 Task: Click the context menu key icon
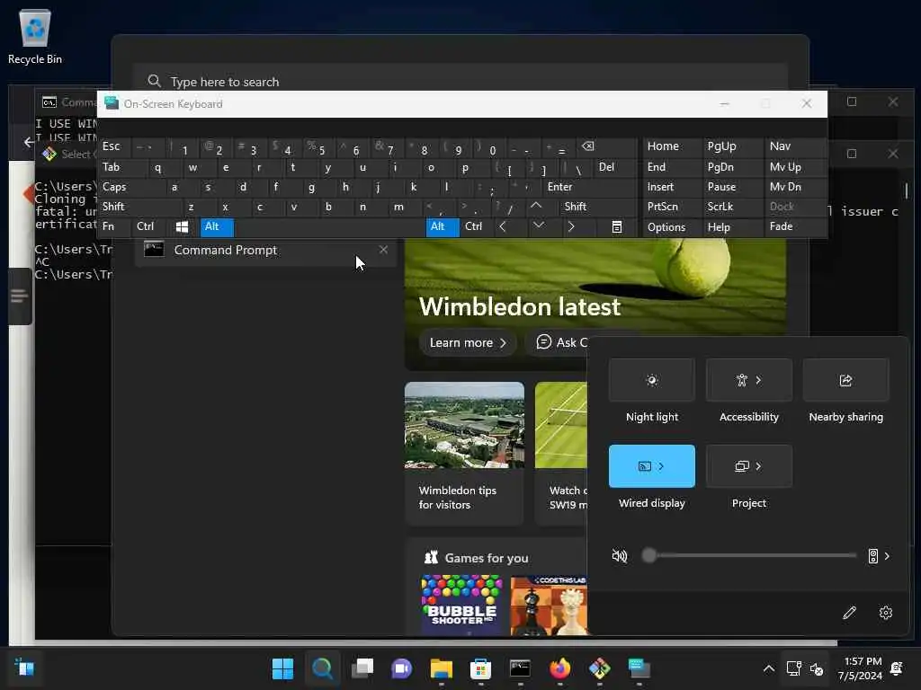[x=615, y=226]
